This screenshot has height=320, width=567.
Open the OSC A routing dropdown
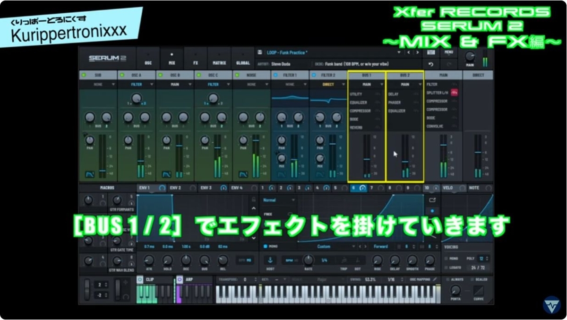pyautogui.click(x=137, y=85)
